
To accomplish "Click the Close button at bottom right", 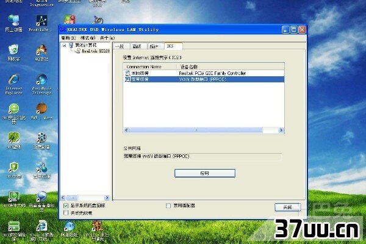I will pos(287,207).
